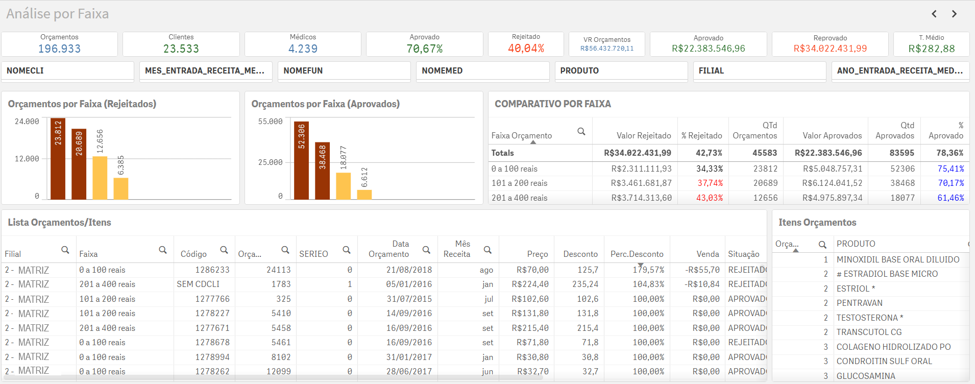The width and height of the screenshot is (975, 384).
Task: Expand the FILIAL filter pane
Action: 759,71
